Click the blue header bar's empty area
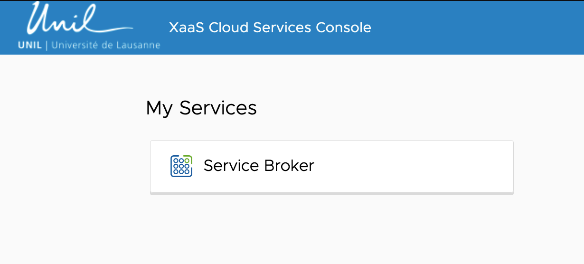 [x=475, y=28]
